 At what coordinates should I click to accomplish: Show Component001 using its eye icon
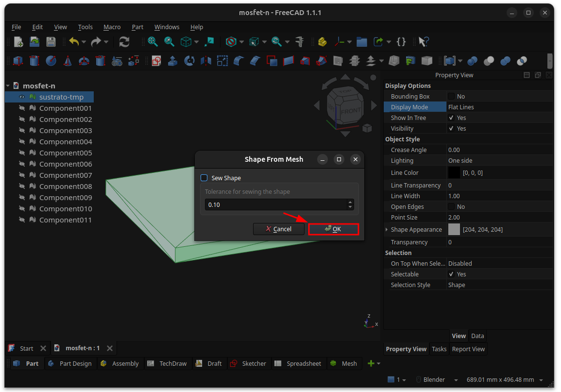click(22, 108)
